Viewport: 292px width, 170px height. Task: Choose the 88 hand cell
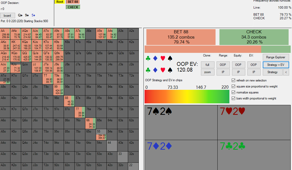coord(69,101)
